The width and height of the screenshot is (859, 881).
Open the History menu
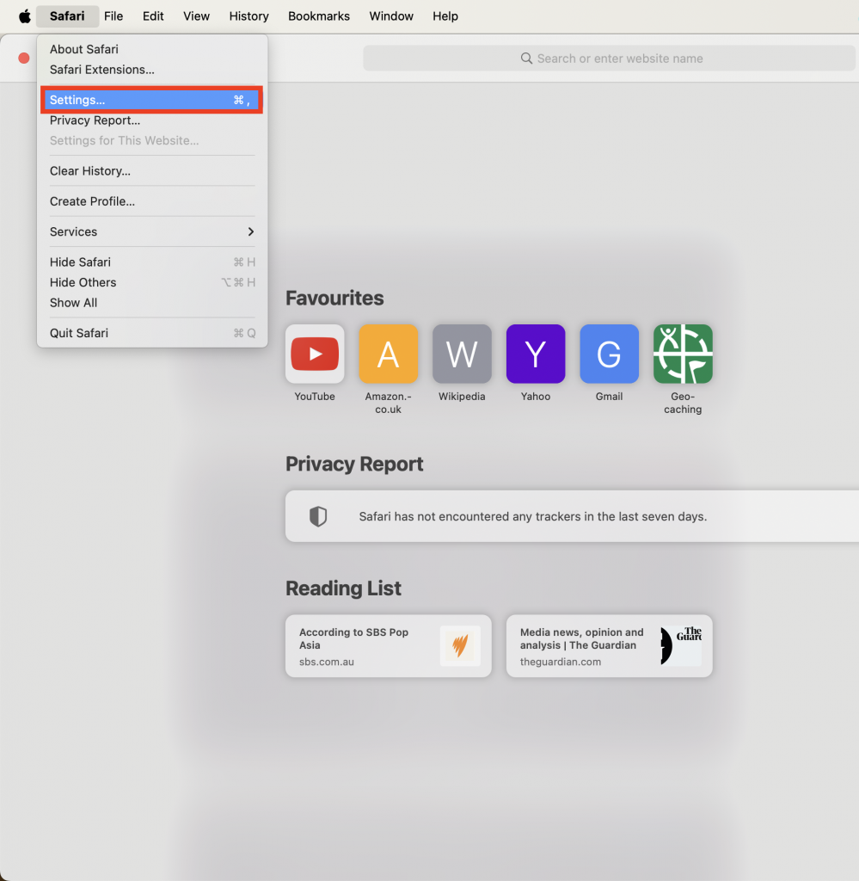[248, 16]
